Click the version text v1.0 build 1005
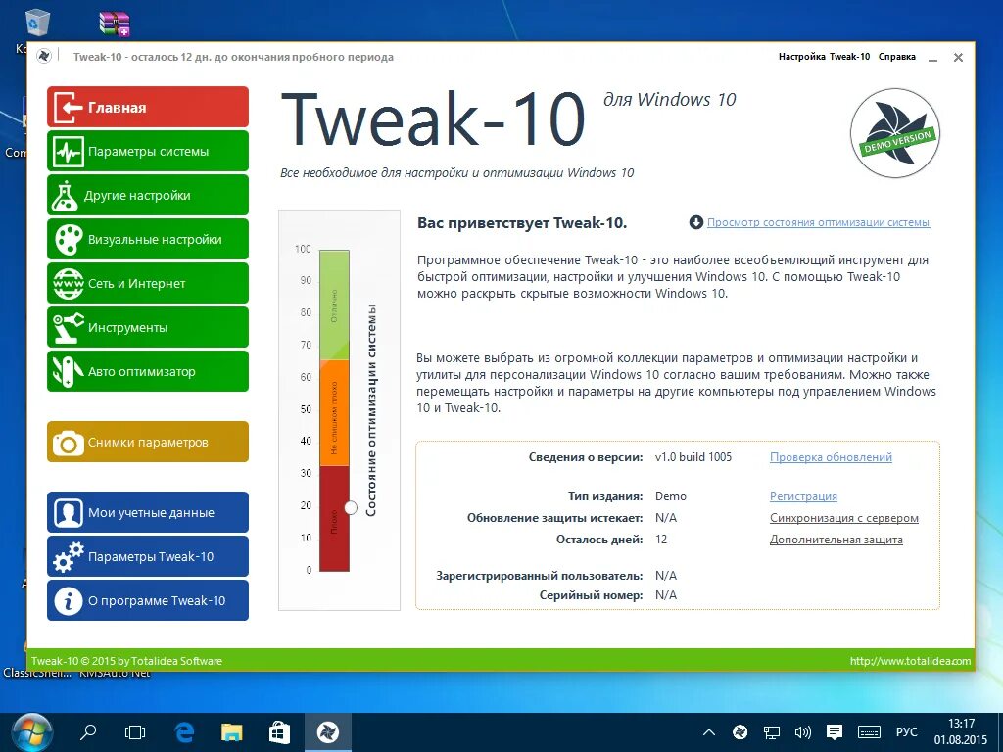1003x752 pixels. point(693,457)
